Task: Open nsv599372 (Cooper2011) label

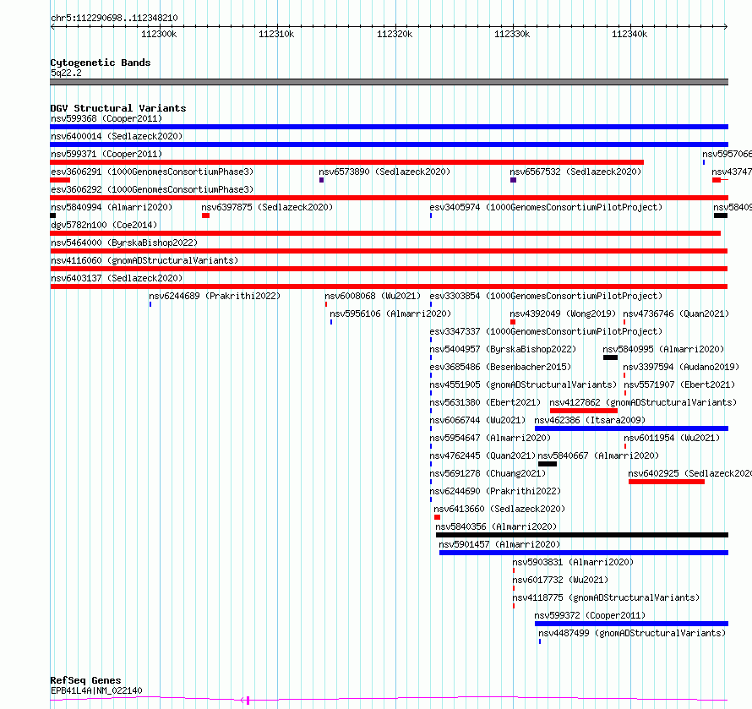Action: coord(590,615)
